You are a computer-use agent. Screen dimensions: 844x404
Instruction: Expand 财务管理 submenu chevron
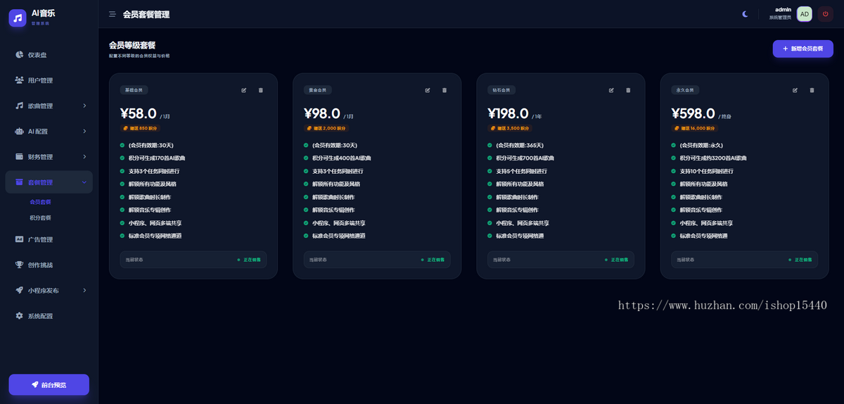(84, 156)
